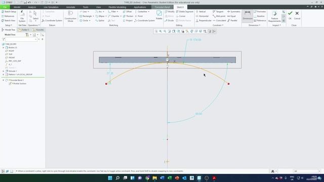Switch to the Model ribbon tab

(17, 7)
